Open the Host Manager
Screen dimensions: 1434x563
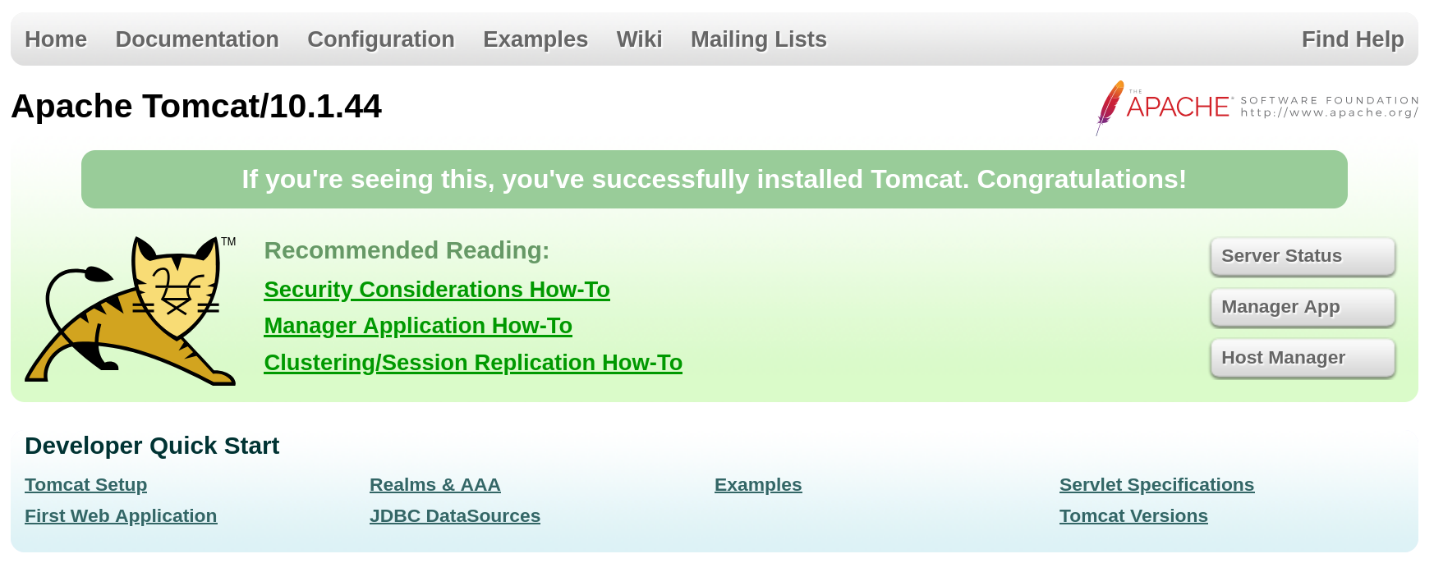click(x=1302, y=357)
